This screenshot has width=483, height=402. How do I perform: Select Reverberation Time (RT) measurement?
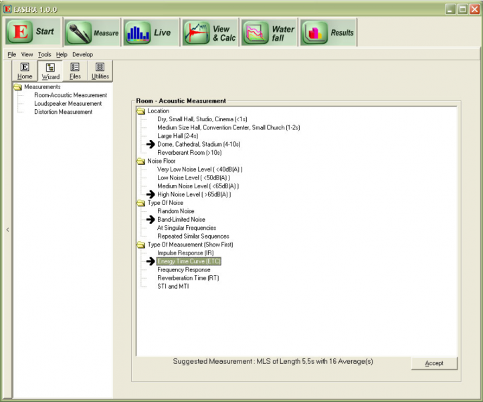pos(188,278)
